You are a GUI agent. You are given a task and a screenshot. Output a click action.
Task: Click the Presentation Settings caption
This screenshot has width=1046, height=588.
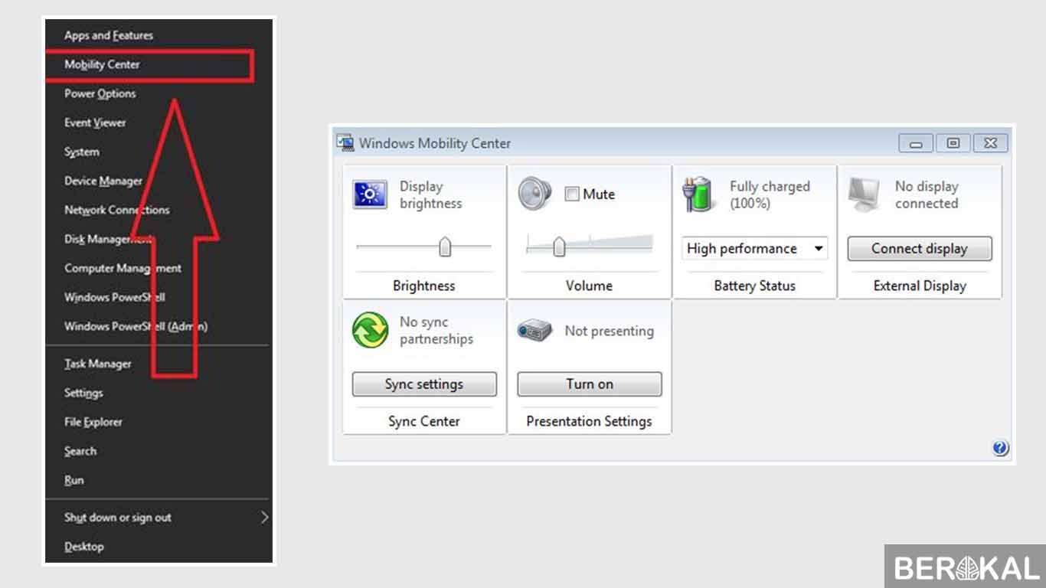[589, 421]
